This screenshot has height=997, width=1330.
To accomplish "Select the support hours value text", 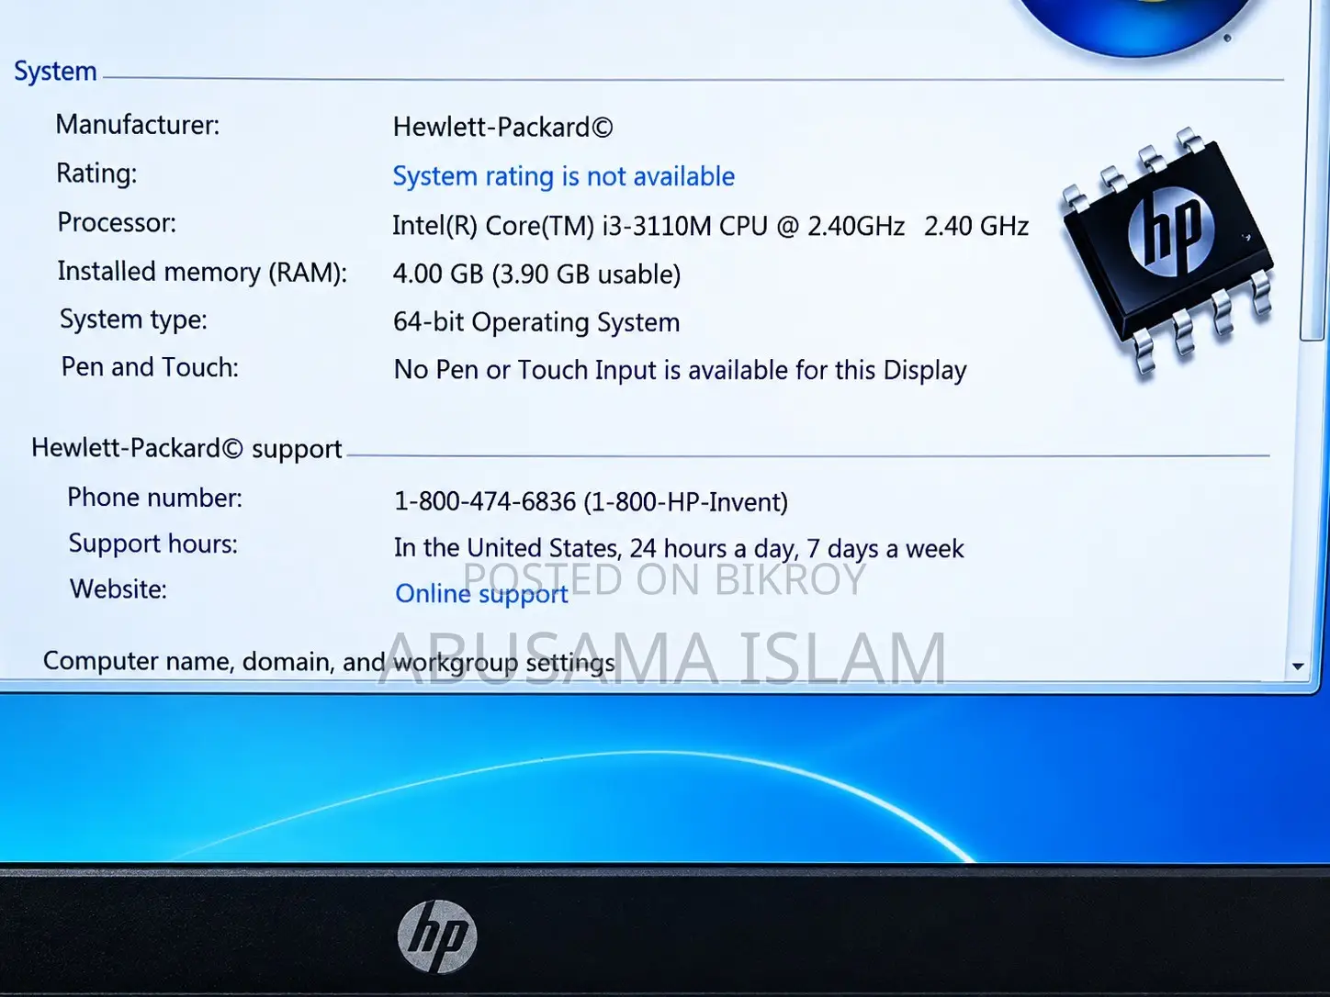I will coord(679,549).
